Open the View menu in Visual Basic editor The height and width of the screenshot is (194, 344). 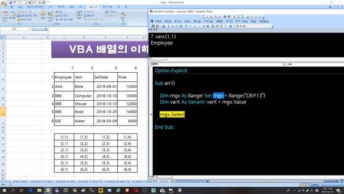point(178,22)
